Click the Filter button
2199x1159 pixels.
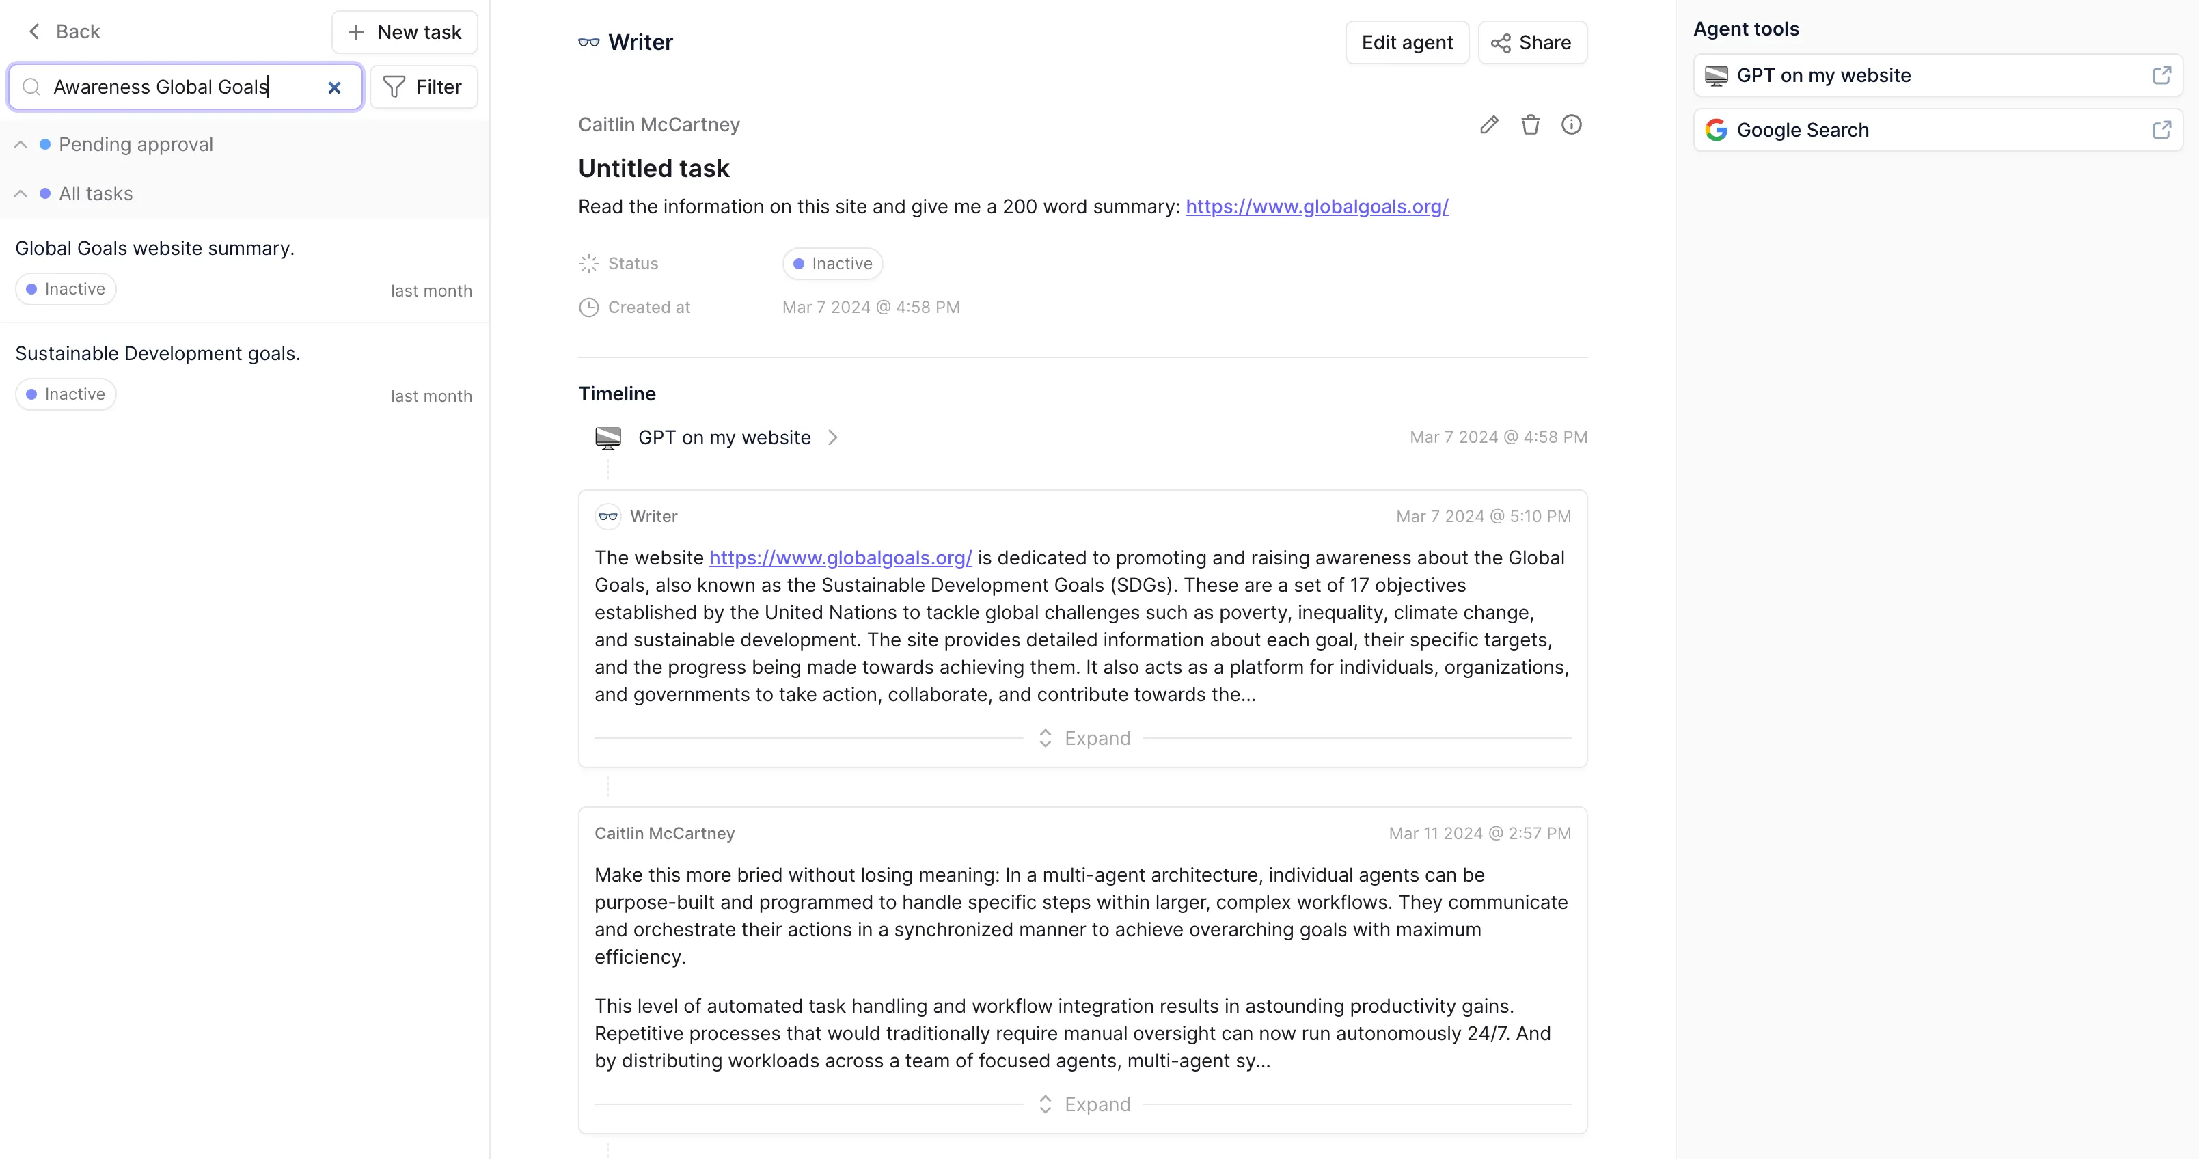(x=424, y=87)
